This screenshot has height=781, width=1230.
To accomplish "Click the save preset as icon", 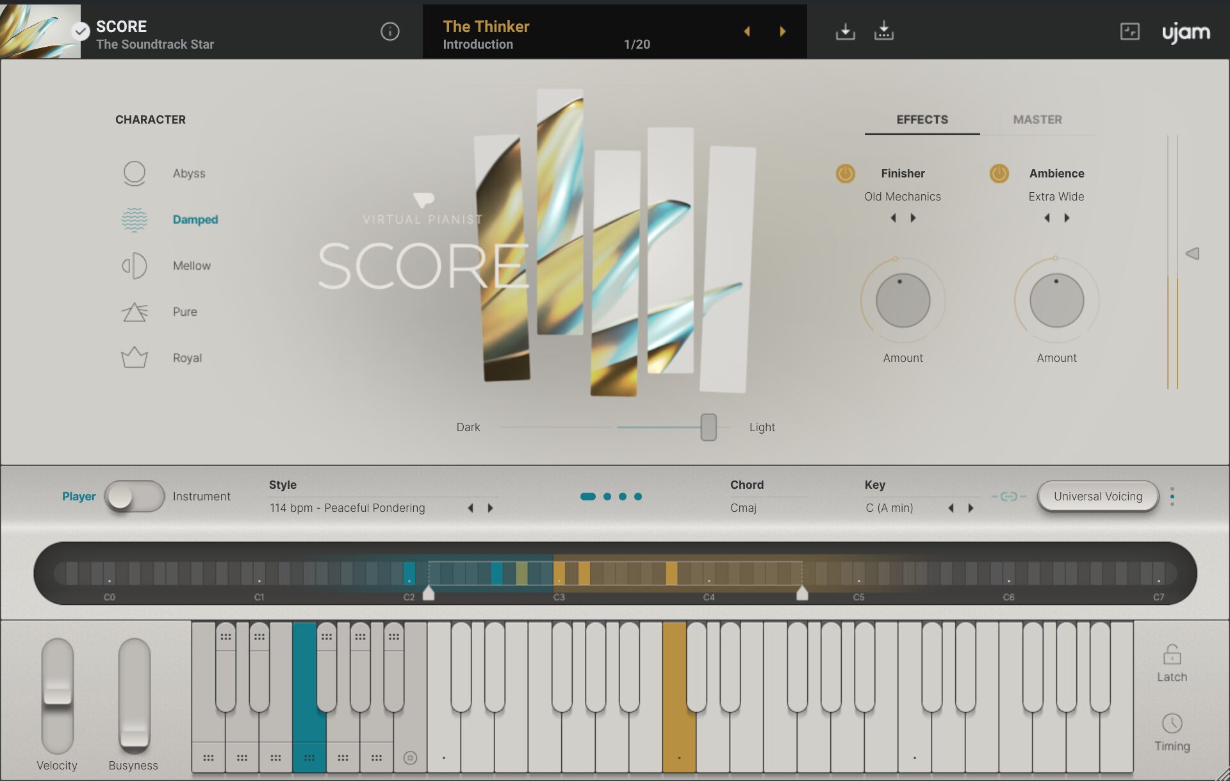I will [x=883, y=30].
